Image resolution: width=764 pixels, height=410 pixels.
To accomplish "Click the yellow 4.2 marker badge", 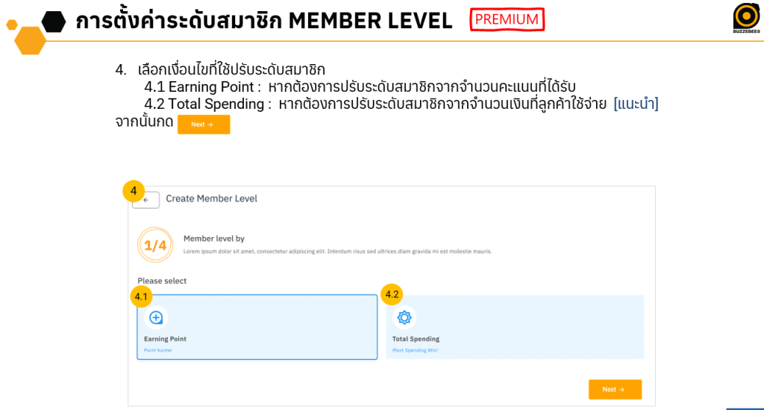I will point(392,294).
